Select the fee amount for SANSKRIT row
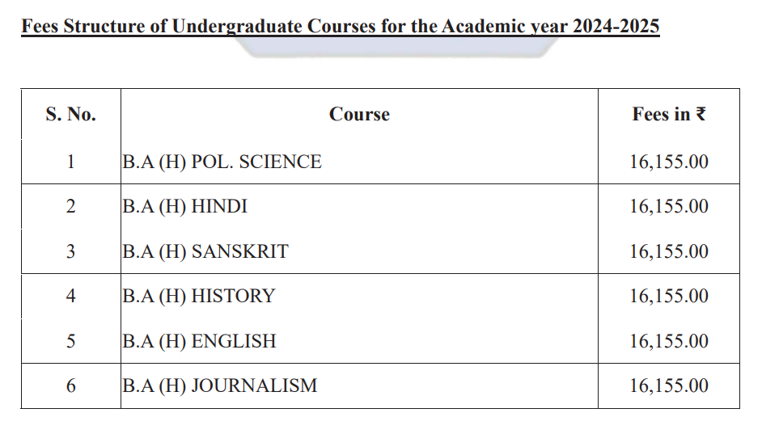The height and width of the screenshot is (434, 762). pyautogui.click(x=669, y=251)
